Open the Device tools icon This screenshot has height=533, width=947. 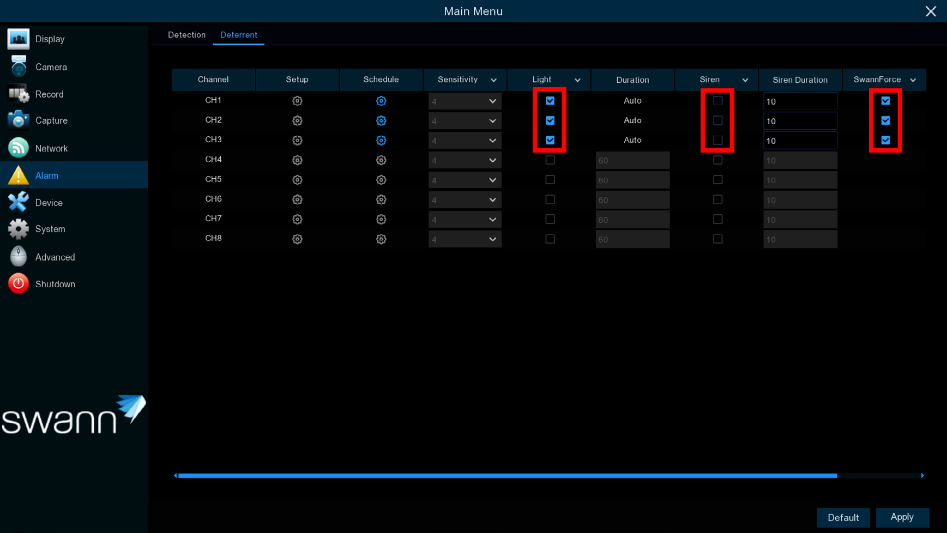19,202
